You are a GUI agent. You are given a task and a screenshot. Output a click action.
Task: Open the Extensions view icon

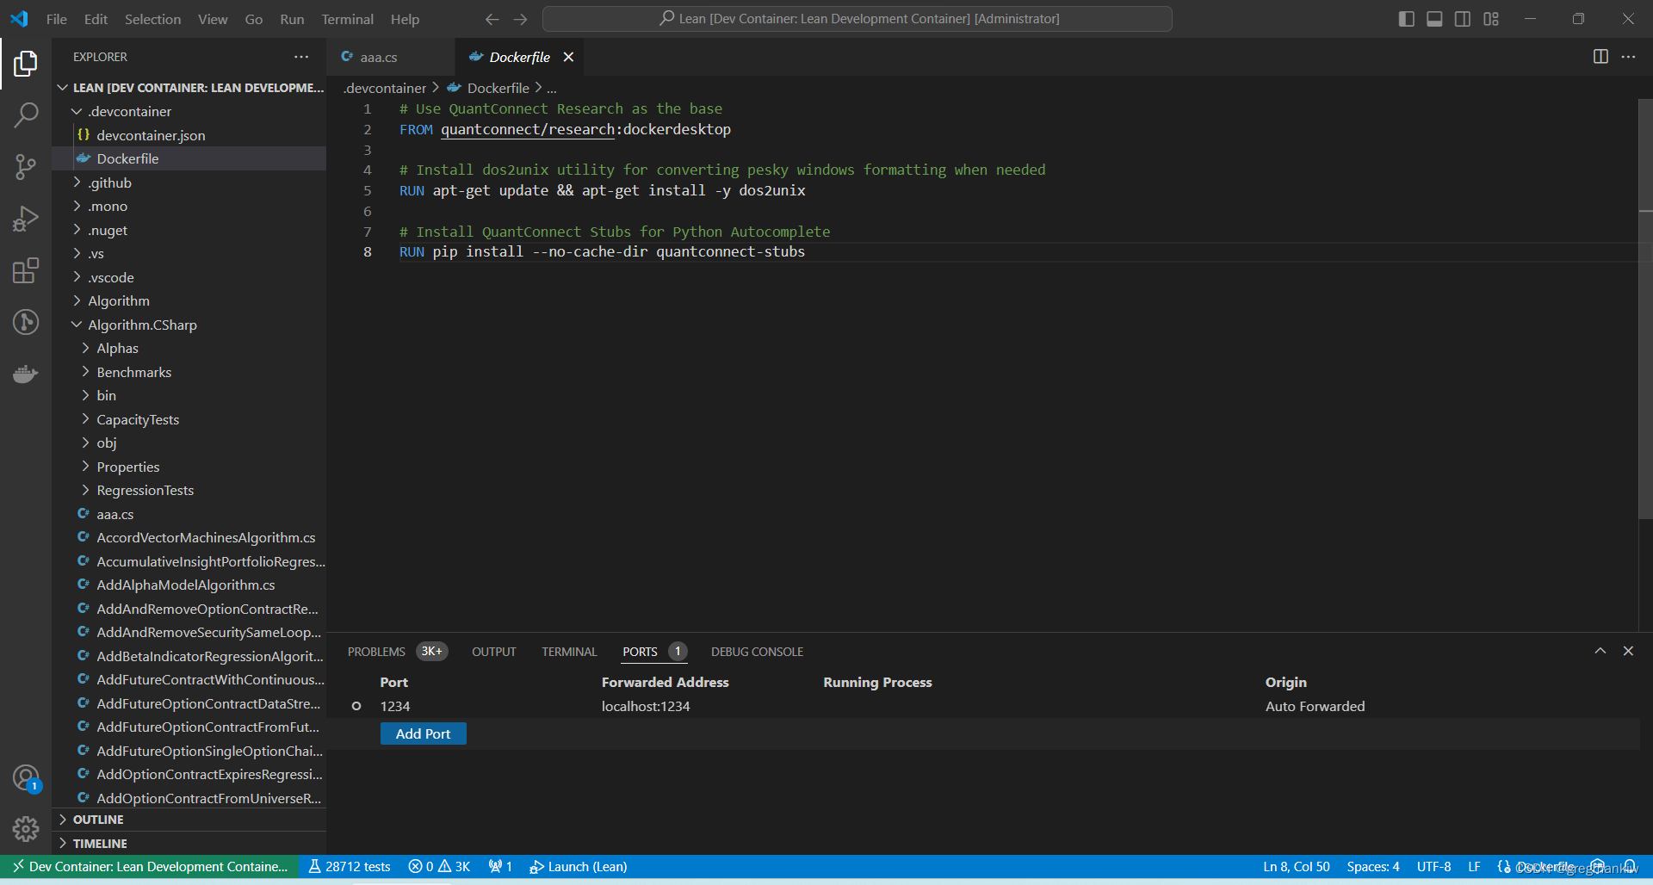tap(26, 270)
